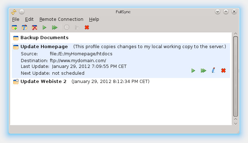Viewport: 248px width, 143px height.
Task: Open the File menu
Action: pyautogui.click(x=16, y=19)
